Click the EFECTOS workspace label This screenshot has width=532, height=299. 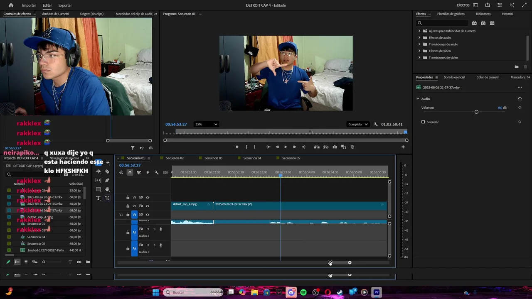pyautogui.click(x=463, y=5)
